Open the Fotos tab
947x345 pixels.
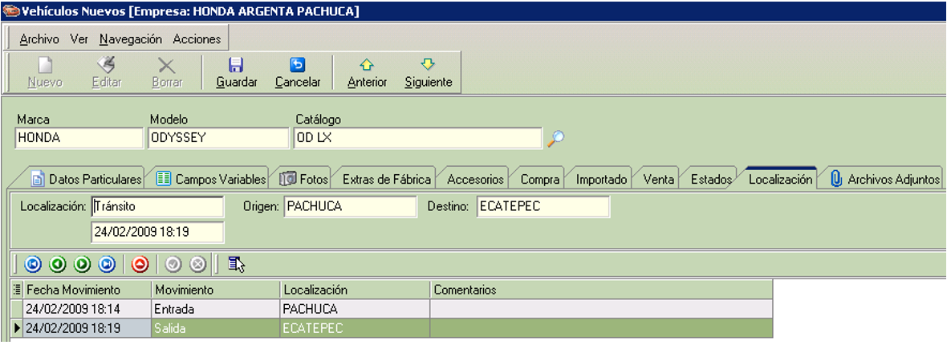305,179
